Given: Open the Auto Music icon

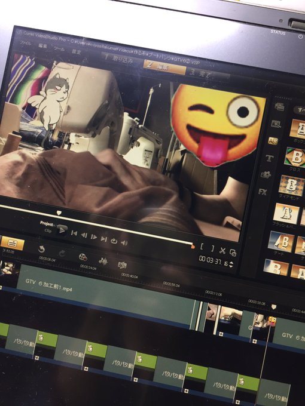Looking at the screenshot, I should pyautogui.click(x=122, y=264).
